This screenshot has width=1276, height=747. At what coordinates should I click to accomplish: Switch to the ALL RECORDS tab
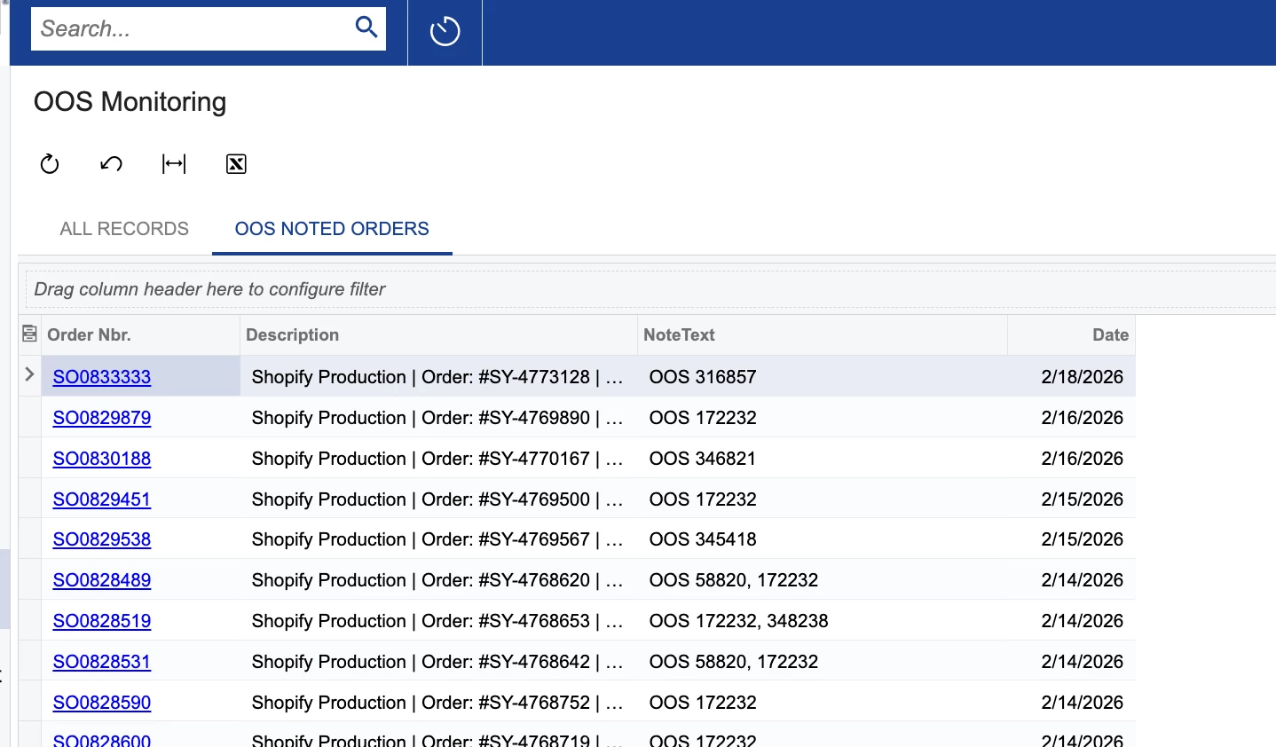pos(124,229)
